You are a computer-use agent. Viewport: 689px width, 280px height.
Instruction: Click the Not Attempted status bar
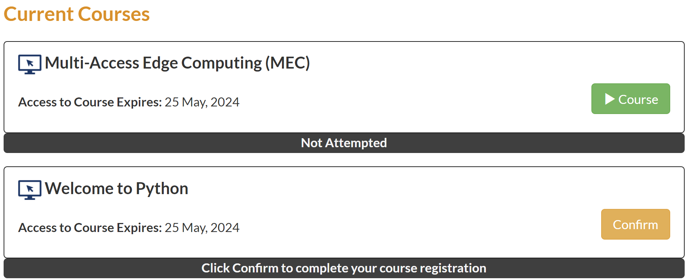pyautogui.click(x=344, y=143)
